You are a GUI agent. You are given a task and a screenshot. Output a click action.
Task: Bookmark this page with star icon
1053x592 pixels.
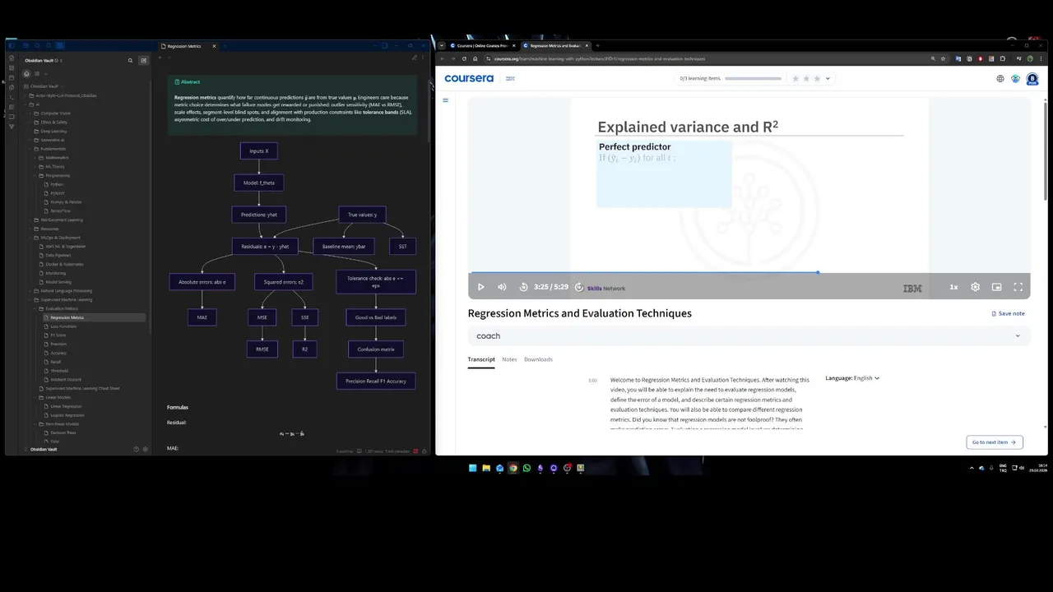(x=943, y=59)
